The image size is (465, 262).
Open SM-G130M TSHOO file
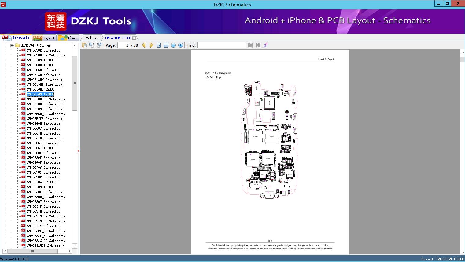40,60
